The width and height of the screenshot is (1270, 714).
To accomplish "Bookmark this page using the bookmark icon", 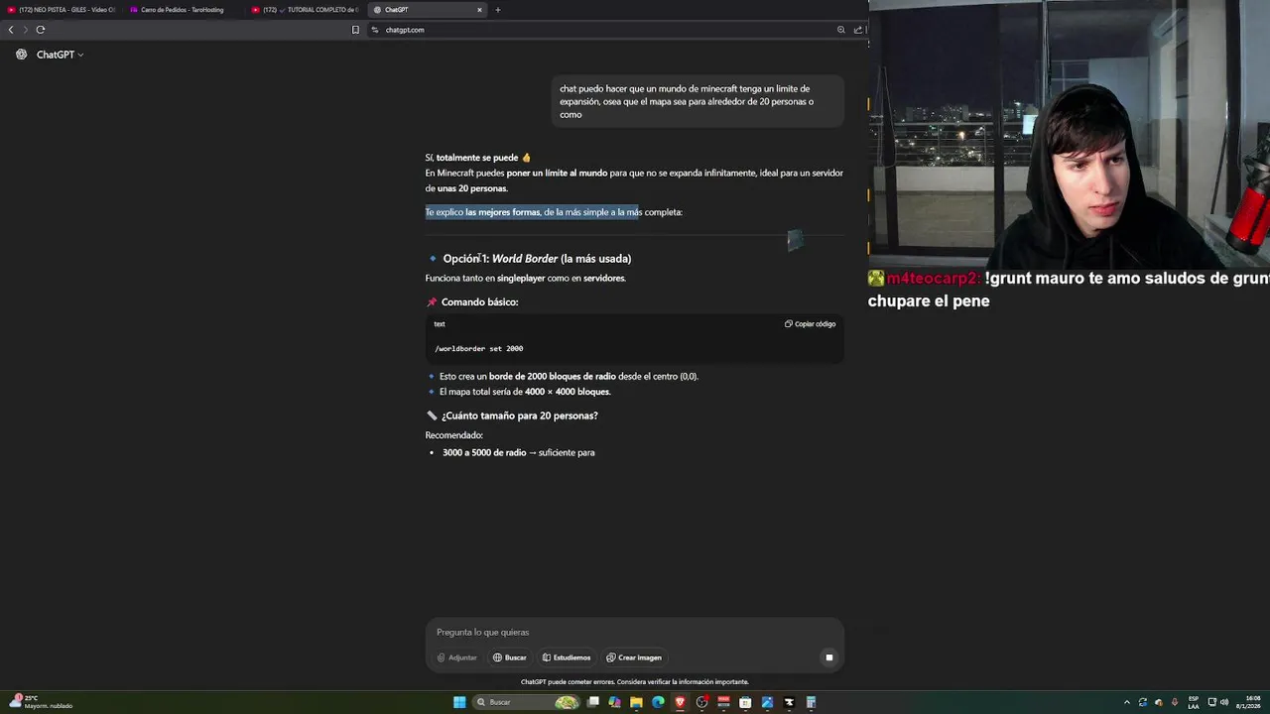I will [x=355, y=30].
